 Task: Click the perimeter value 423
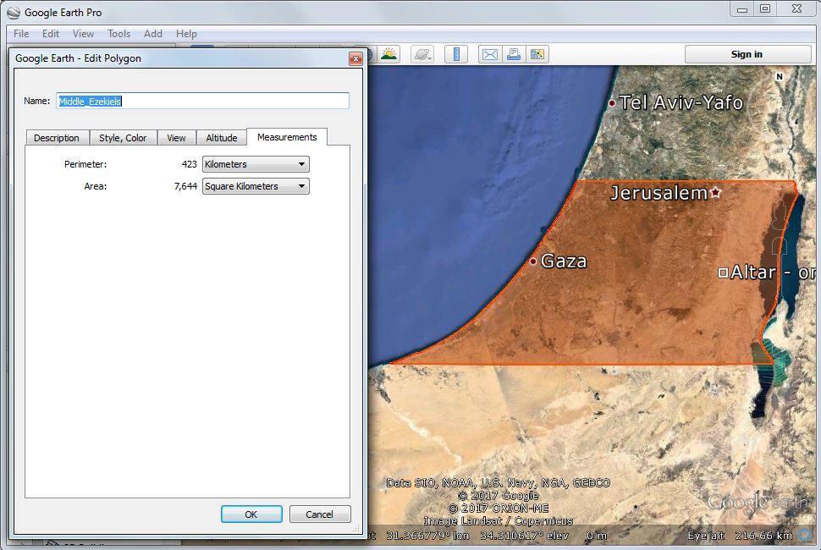coord(189,164)
